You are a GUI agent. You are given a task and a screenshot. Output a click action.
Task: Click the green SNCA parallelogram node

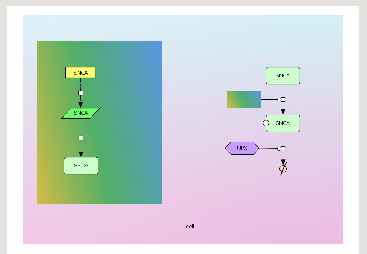(81, 113)
